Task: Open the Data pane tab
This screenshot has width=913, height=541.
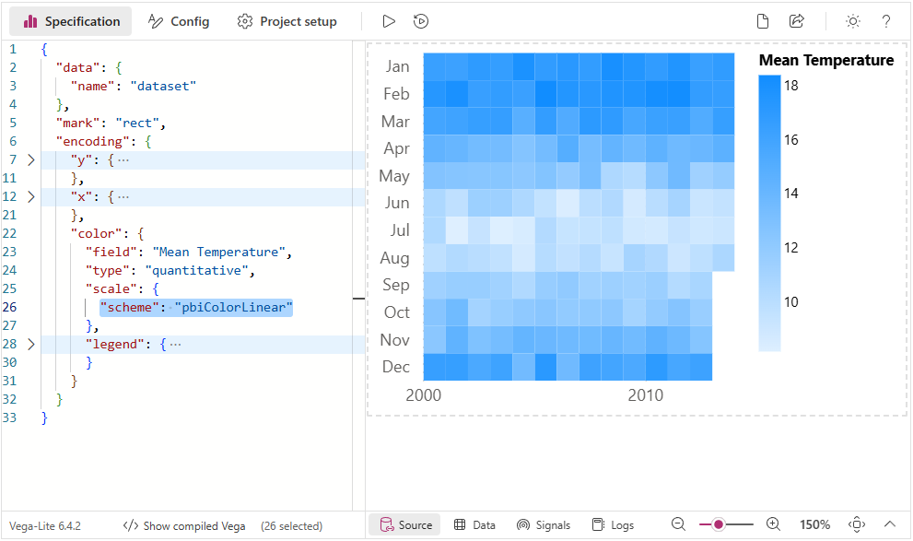Action: tap(474, 524)
